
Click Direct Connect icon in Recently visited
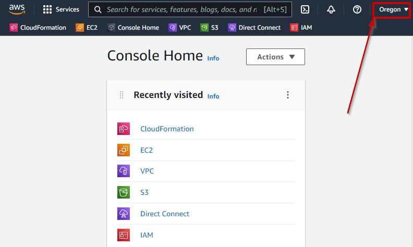click(124, 214)
